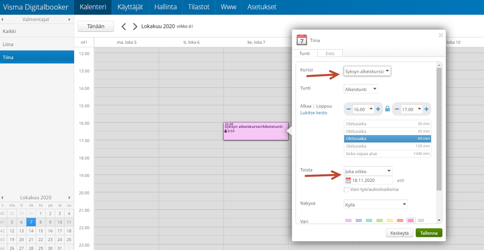The width and height of the screenshot is (484, 250).
Task: Click the Tänään button
Action: [x=96, y=26]
